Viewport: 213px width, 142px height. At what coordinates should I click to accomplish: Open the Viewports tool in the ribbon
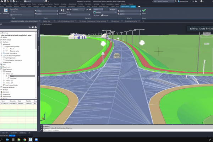click(6, 11)
